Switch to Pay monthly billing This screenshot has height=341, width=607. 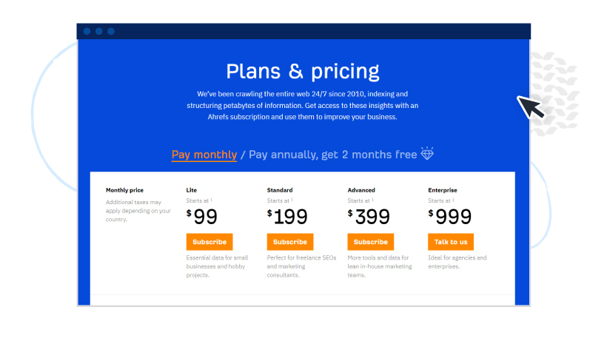(x=204, y=155)
